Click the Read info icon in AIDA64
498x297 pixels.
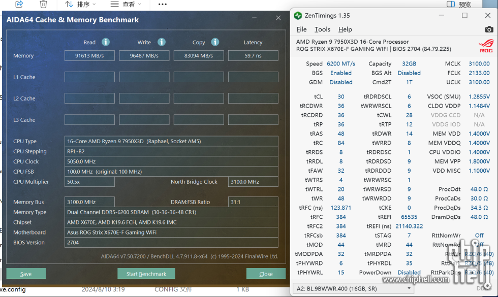click(106, 42)
